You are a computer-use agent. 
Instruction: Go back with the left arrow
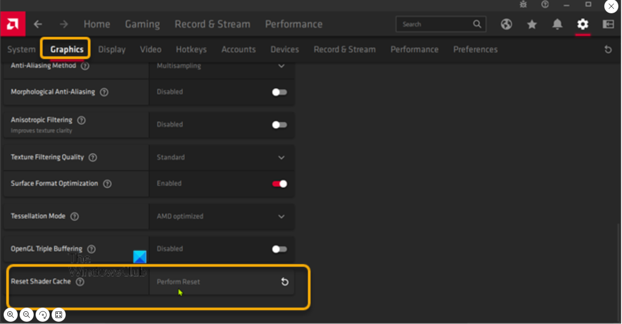click(x=38, y=24)
